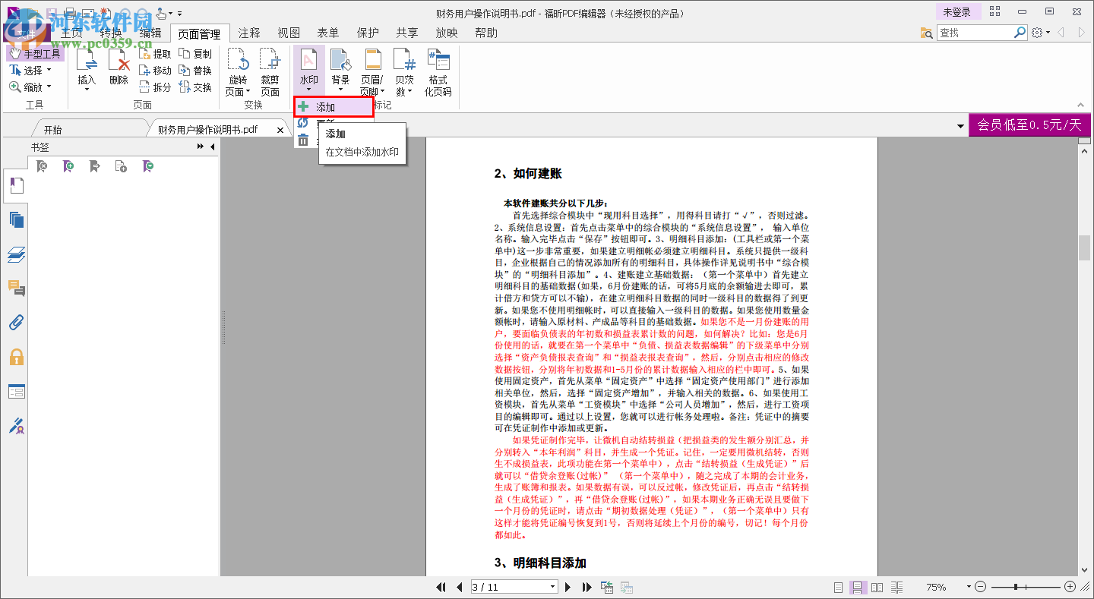Switch to the Form (表单) ribbon tab

click(x=328, y=33)
